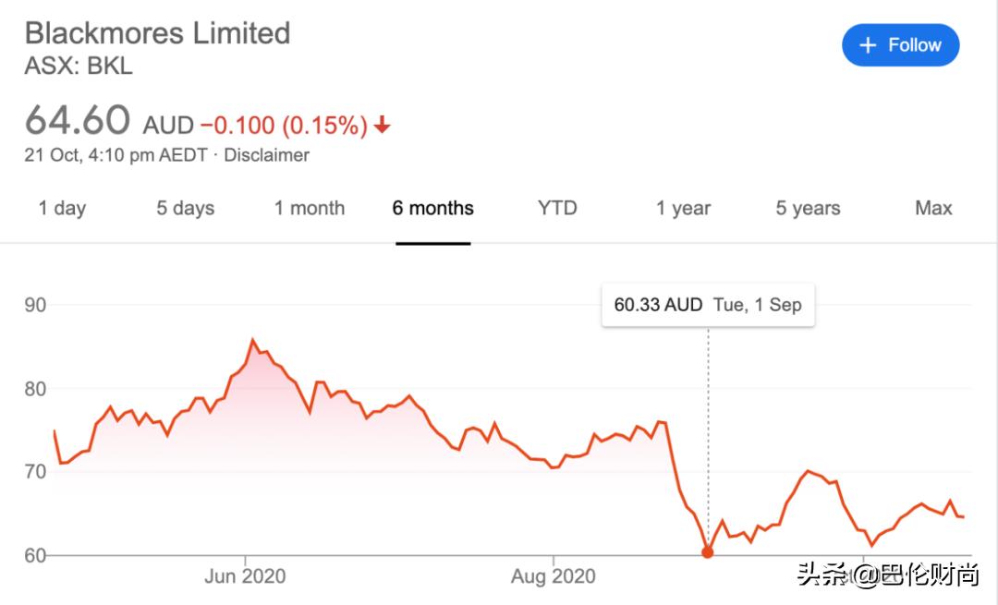Image resolution: width=998 pixels, height=605 pixels.
Task: Click the 60.33 AUD tooltip
Action: [708, 305]
